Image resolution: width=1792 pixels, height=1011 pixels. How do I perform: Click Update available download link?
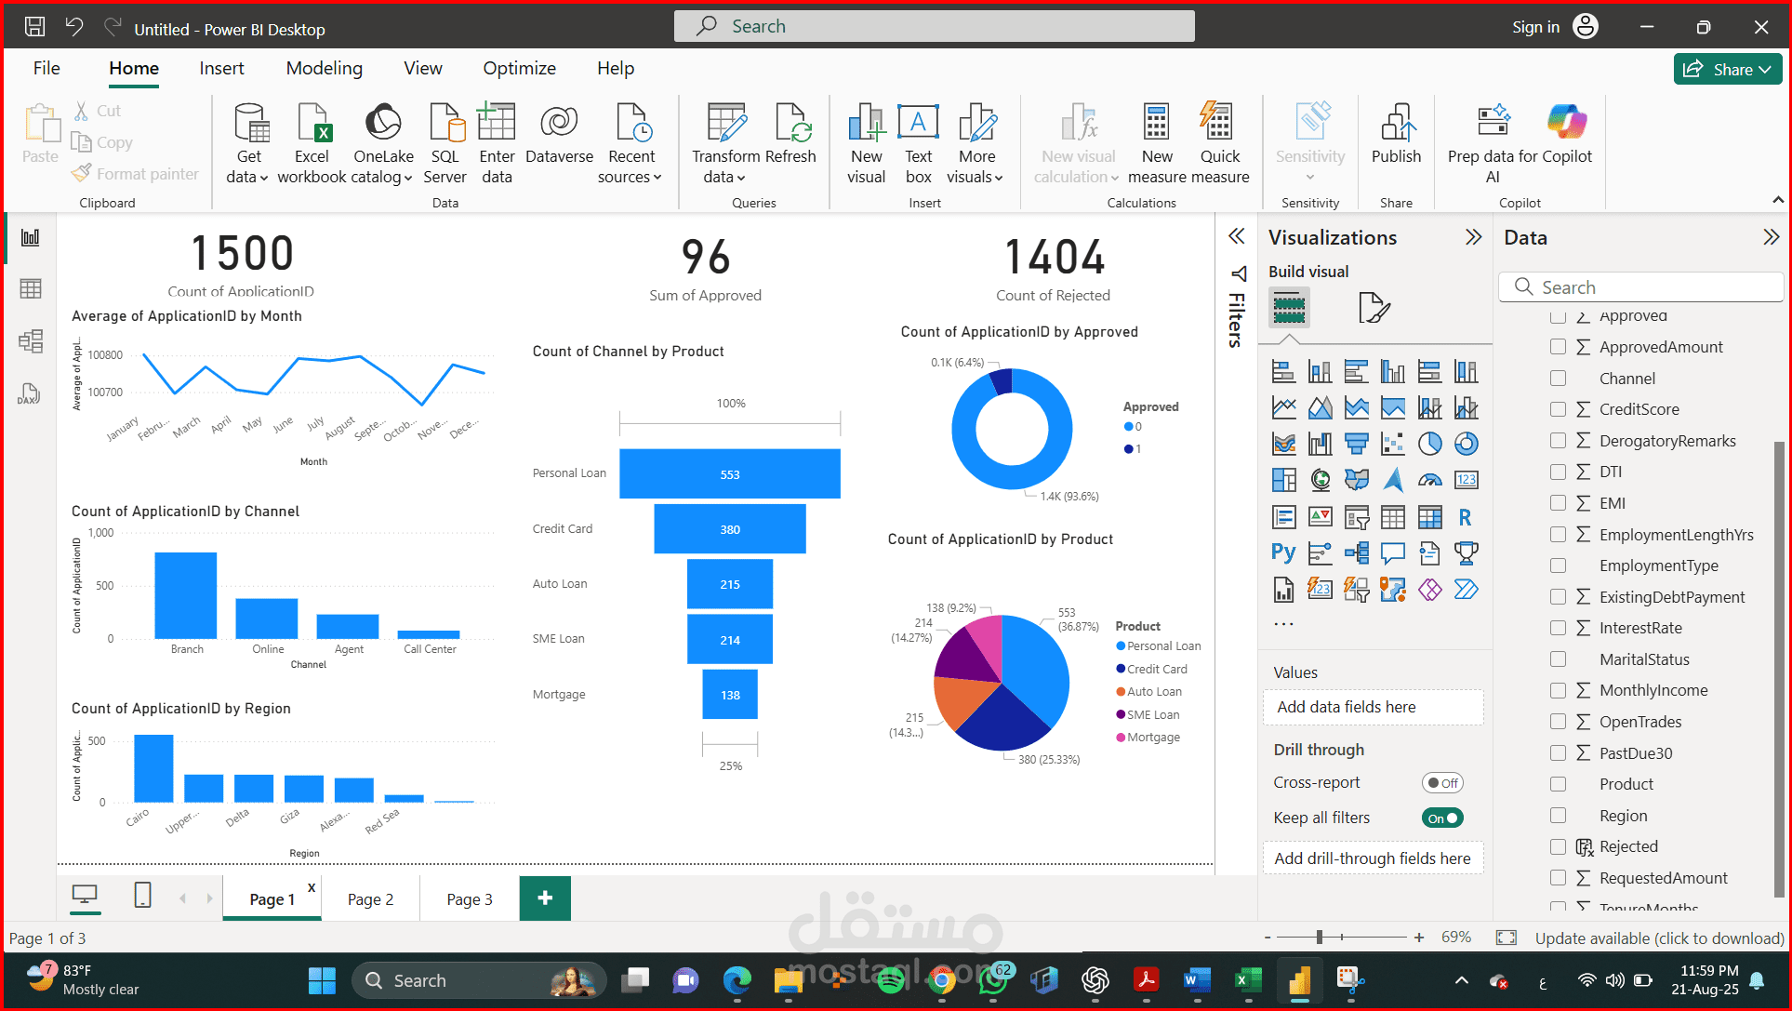click(1659, 938)
